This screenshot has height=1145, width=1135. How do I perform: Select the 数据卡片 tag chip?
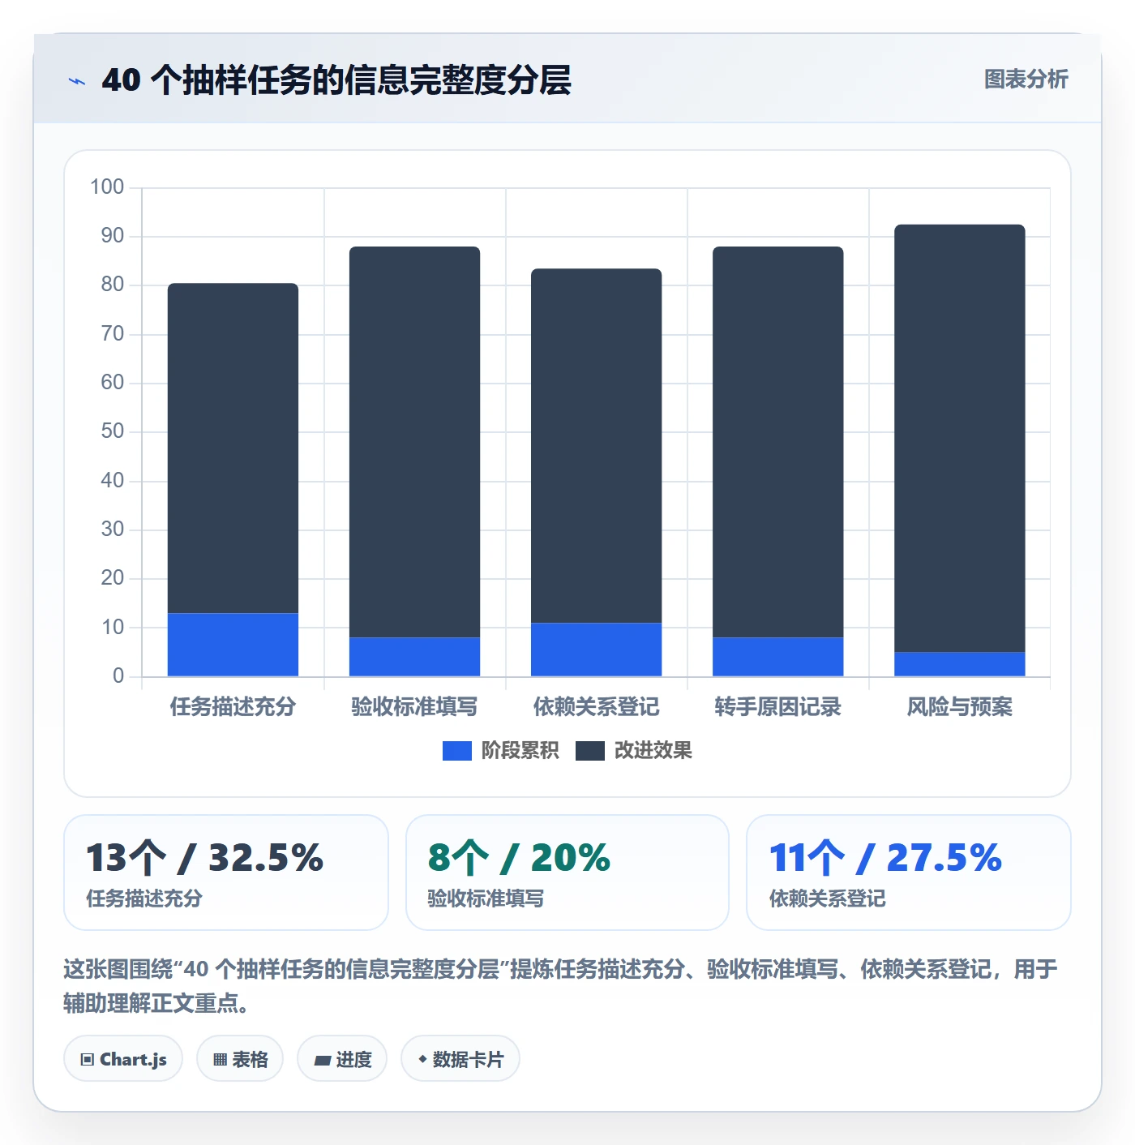[460, 1059]
